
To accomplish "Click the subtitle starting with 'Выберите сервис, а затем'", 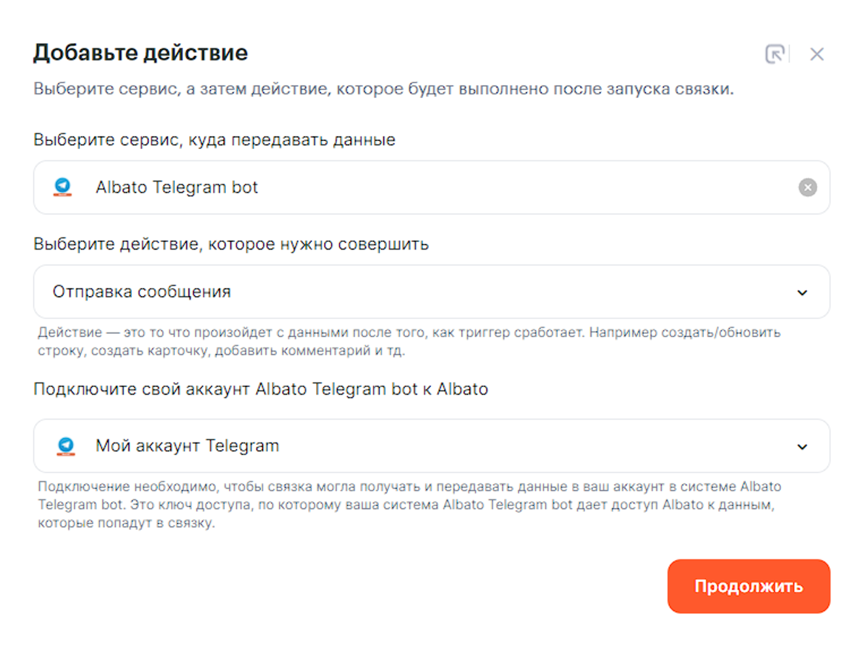I will [383, 89].
